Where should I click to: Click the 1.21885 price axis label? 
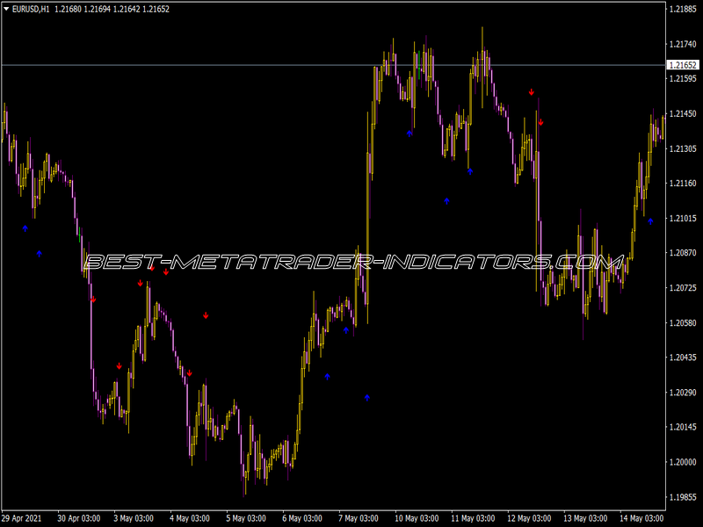683,9
